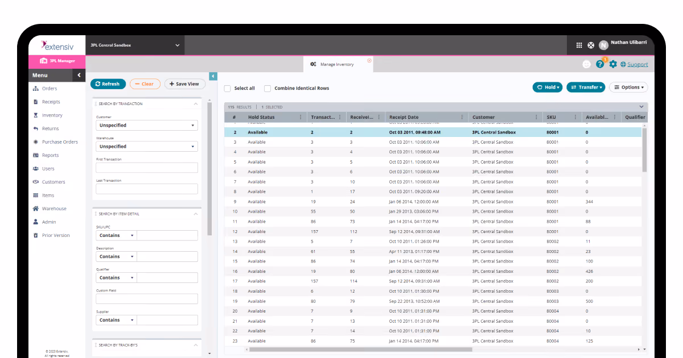The height and width of the screenshot is (358, 683).
Task: Select 3PL Manager module tab
Action: pyautogui.click(x=57, y=61)
